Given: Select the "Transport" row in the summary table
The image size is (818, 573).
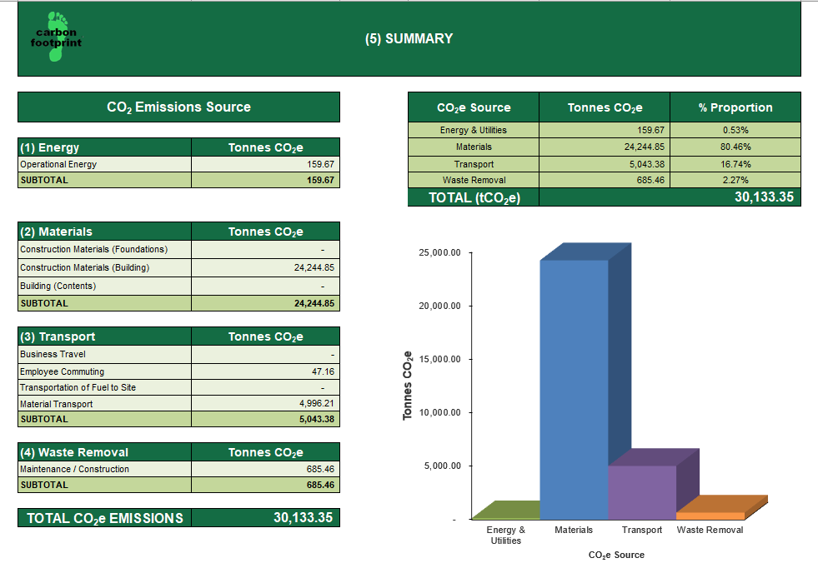Looking at the screenshot, I should tap(474, 164).
